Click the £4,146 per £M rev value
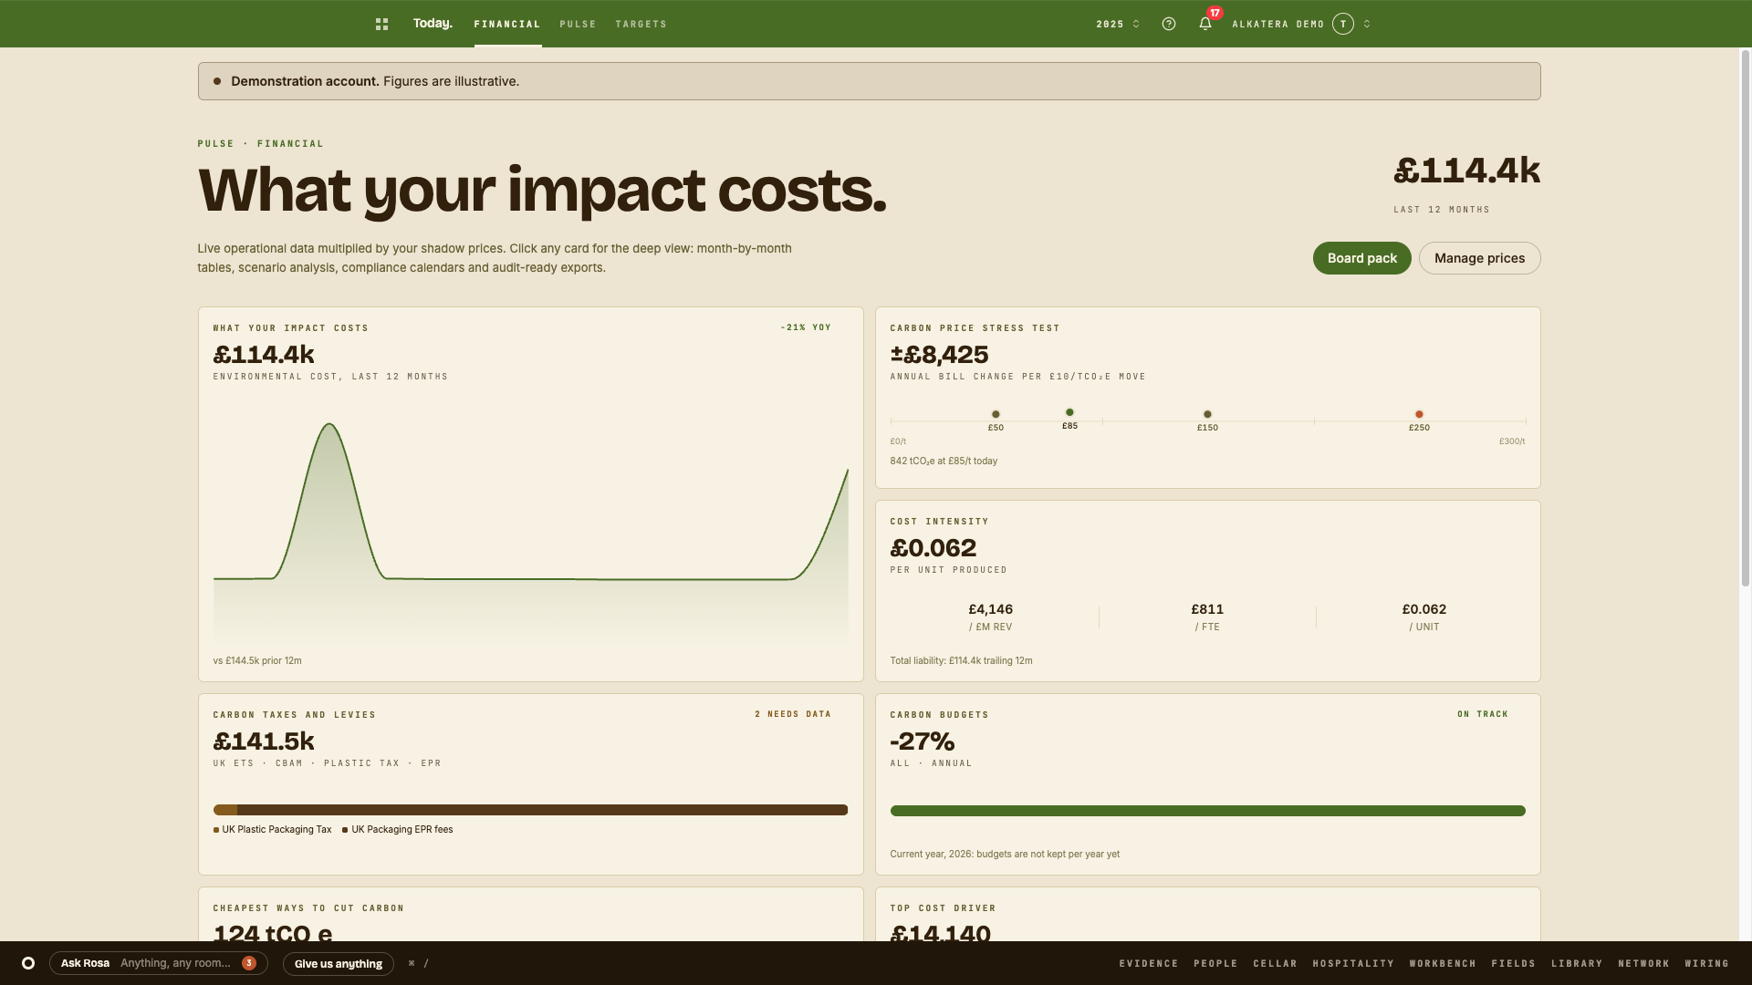The image size is (1752, 985). click(990, 609)
